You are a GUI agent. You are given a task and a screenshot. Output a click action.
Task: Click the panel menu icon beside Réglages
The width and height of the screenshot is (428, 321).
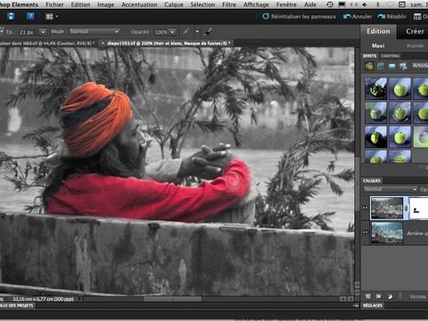356,305
